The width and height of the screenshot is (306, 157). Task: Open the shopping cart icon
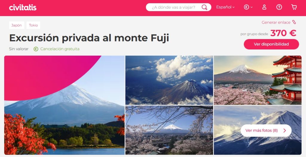(x=294, y=7)
